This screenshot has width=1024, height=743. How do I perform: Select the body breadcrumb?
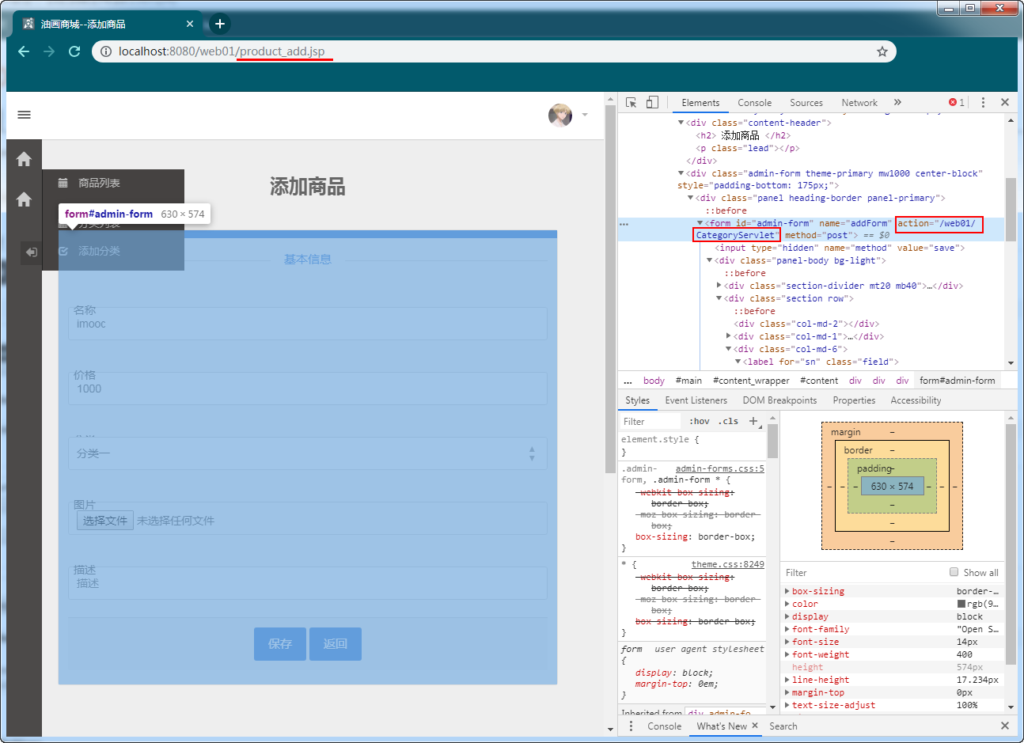654,381
